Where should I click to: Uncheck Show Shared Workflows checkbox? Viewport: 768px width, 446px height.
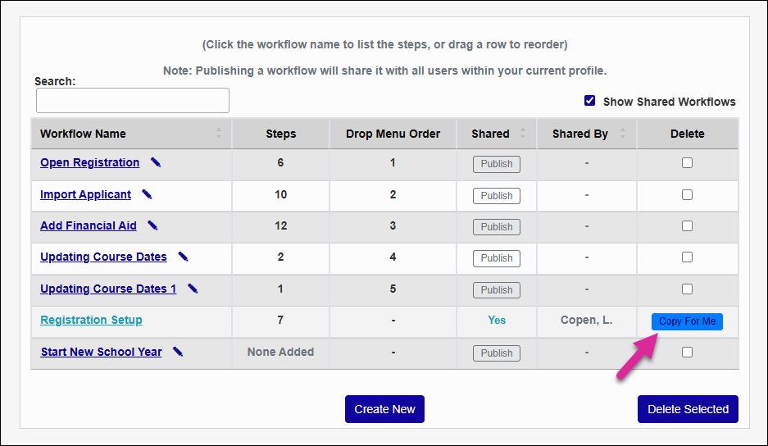(x=589, y=101)
